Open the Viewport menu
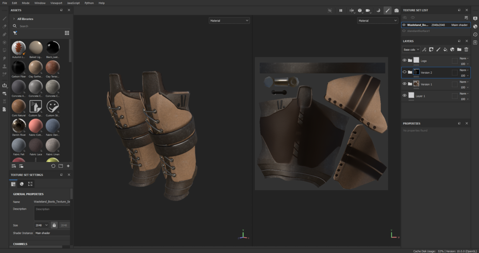The height and width of the screenshot is (253, 479). (56, 3)
